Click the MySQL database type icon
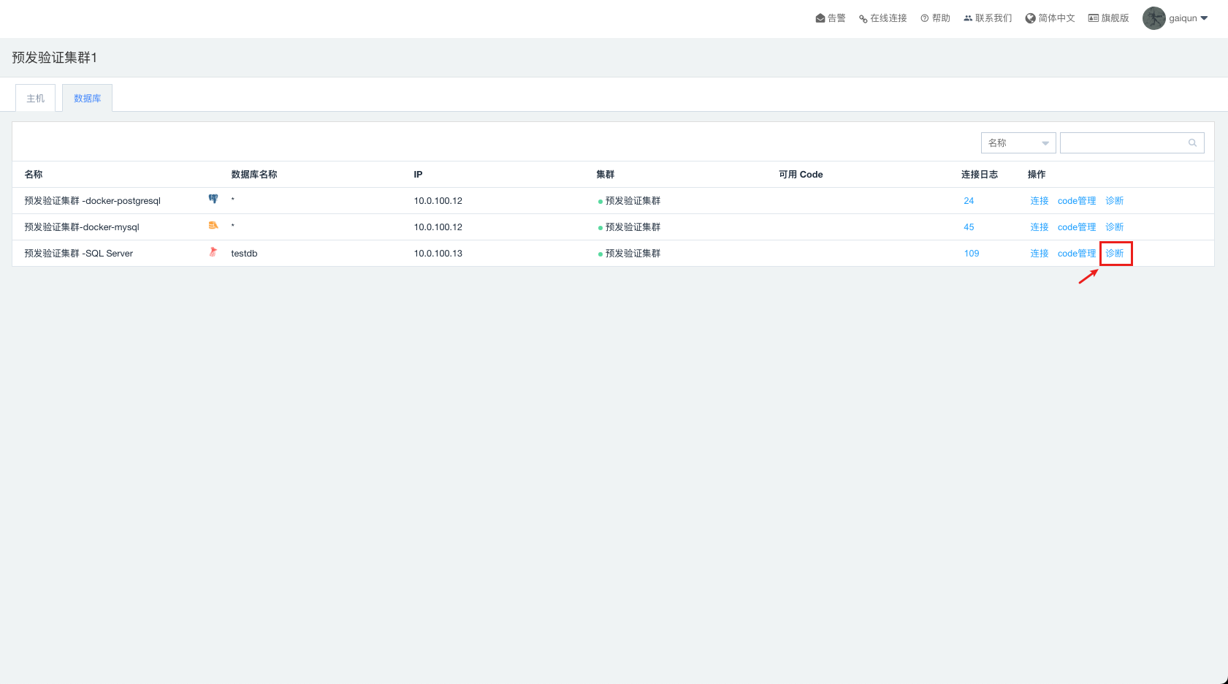This screenshot has height=684, width=1228. point(213,226)
